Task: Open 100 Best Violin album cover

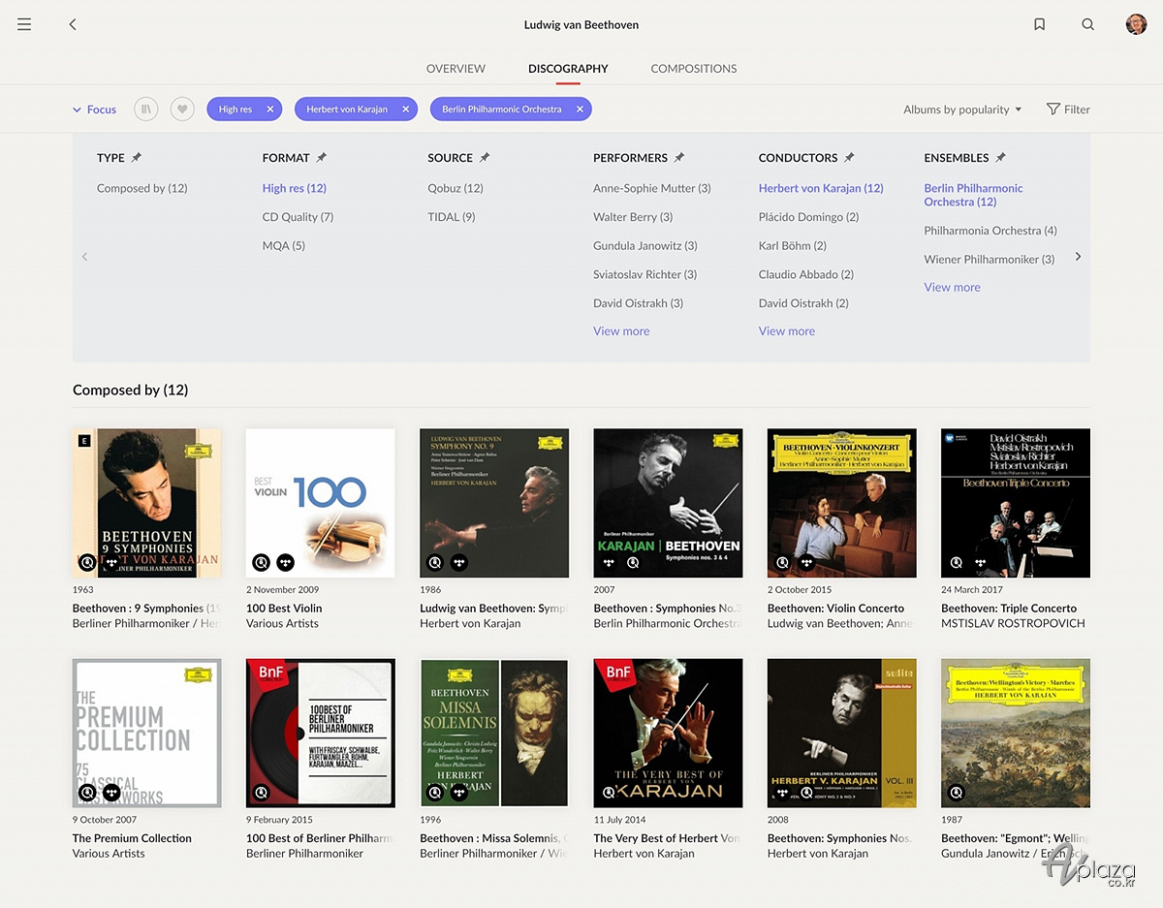Action: [321, 503]
